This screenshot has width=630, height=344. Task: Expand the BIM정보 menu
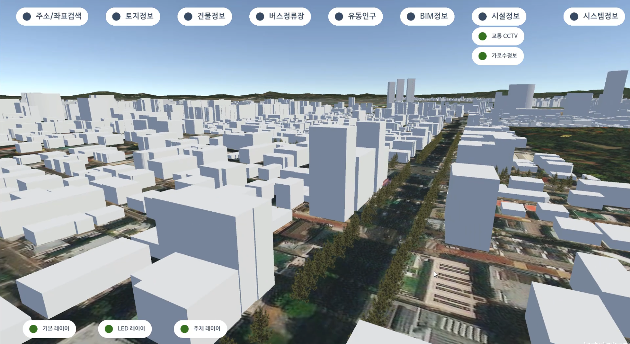pos(427,16)
